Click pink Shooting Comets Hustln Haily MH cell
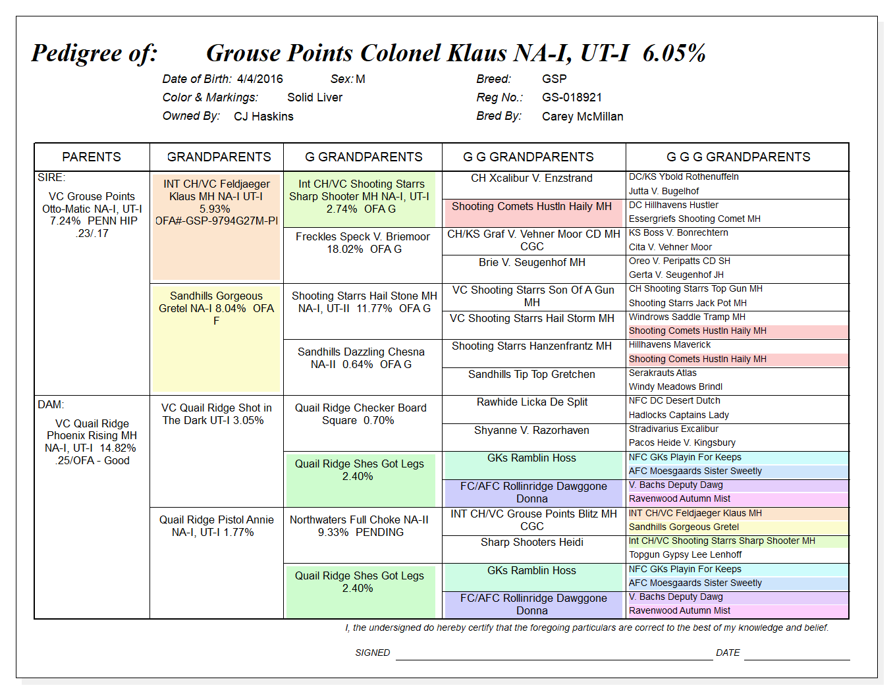This screenshot has height=694, width=893. (x=532, y=213)
